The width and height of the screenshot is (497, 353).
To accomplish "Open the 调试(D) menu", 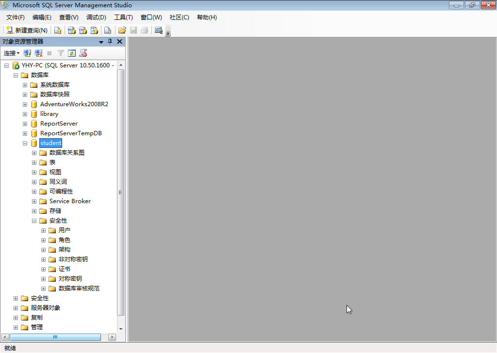I will [97, 17].
